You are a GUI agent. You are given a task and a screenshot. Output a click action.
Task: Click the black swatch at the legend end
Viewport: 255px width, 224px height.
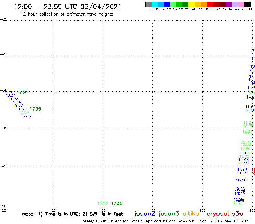[x=247, y=4]
